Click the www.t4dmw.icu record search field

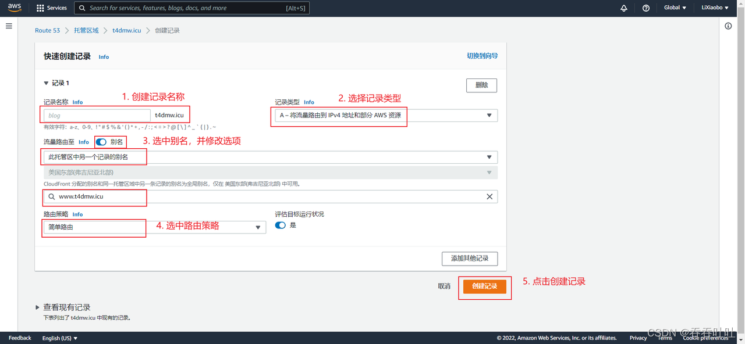tap(271, 196)
